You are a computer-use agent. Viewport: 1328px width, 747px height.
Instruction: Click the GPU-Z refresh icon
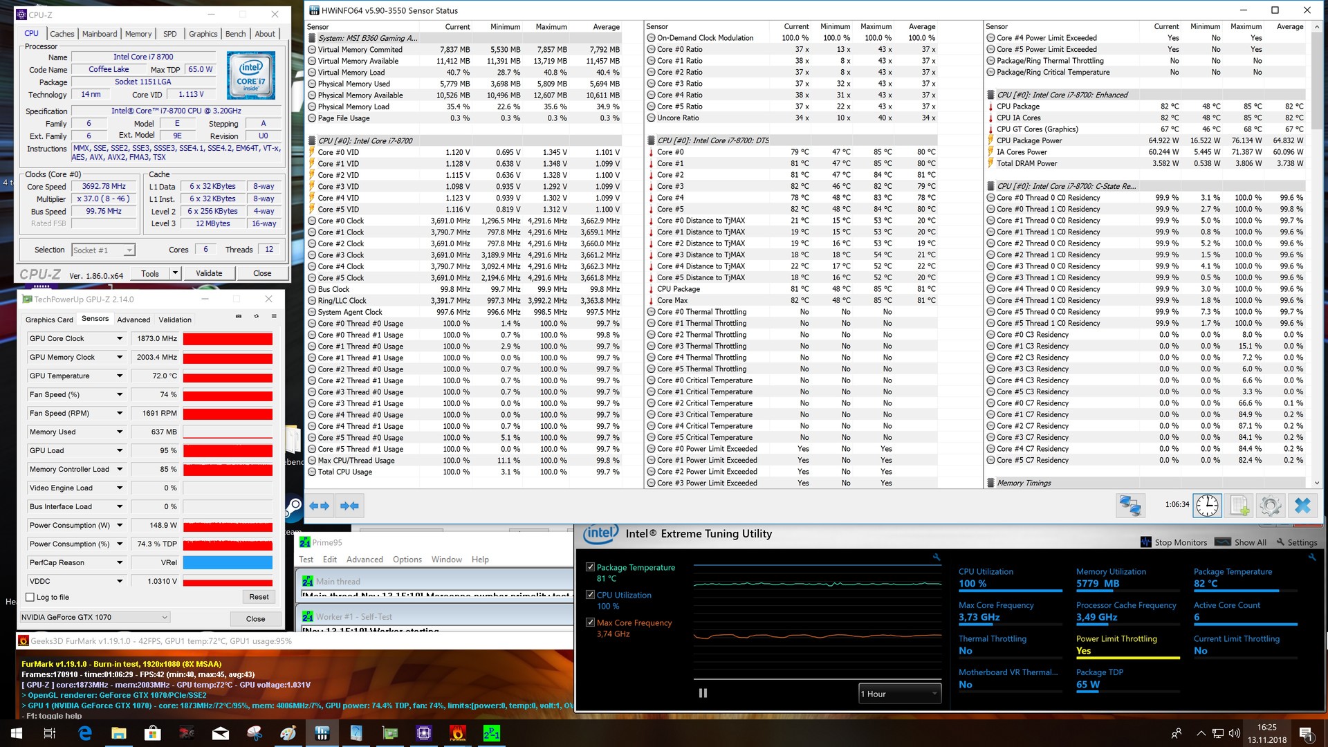(x=256, y=316)
